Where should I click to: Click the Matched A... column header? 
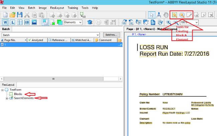tap(82, 40)
